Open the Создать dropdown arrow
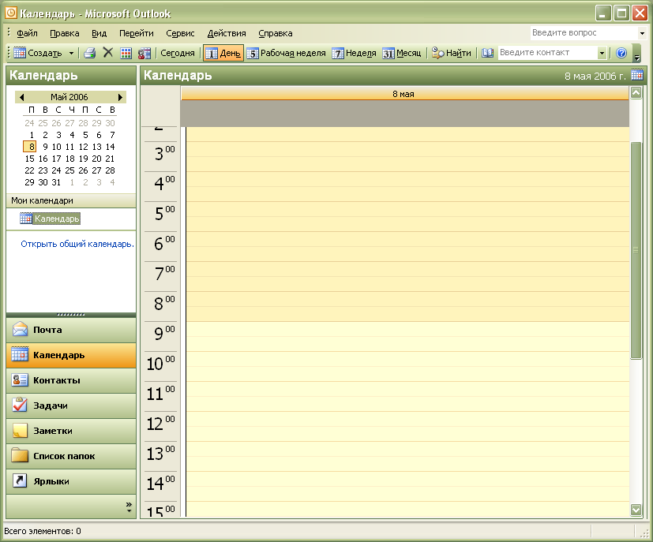Viewport: 653px width, 542px height. (x=71, y=53)
